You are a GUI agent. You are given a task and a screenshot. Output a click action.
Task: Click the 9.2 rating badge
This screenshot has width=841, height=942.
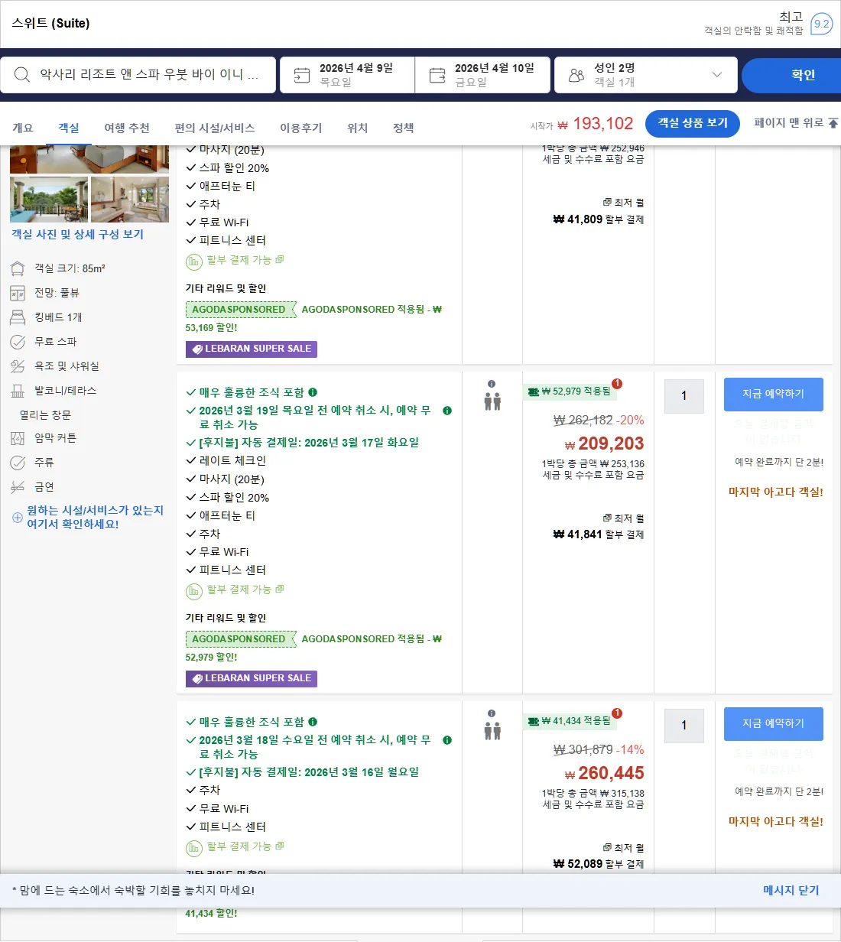(822, 24)
